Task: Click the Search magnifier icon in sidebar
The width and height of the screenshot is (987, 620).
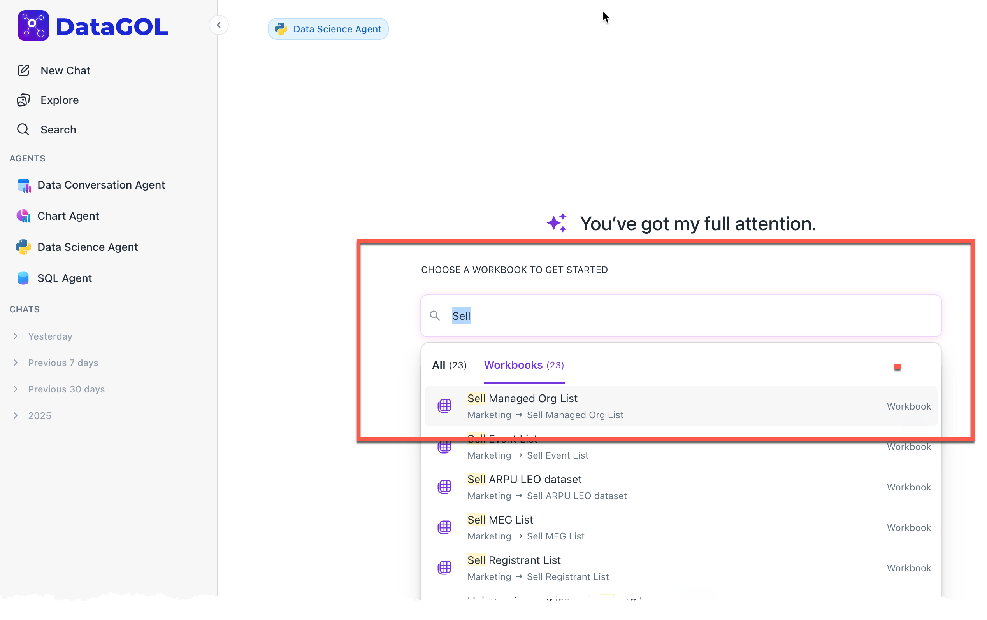Action: [x=23, y=130]
